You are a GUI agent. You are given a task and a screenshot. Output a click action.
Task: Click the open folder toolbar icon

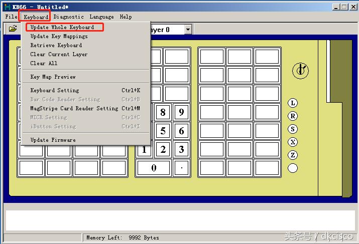point(13,30)
